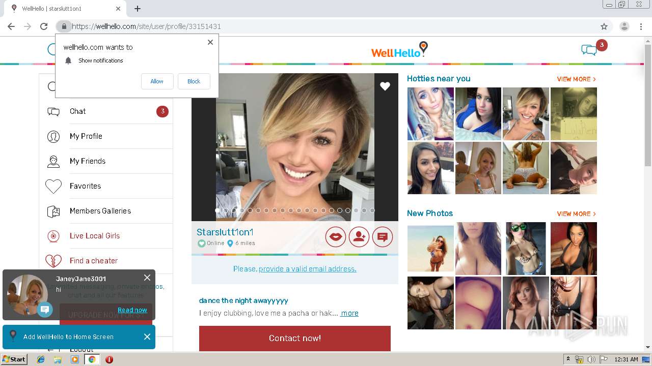Allow wellhello.com notifications
This screenshot has width=652, height=366.
click(157, 81)
